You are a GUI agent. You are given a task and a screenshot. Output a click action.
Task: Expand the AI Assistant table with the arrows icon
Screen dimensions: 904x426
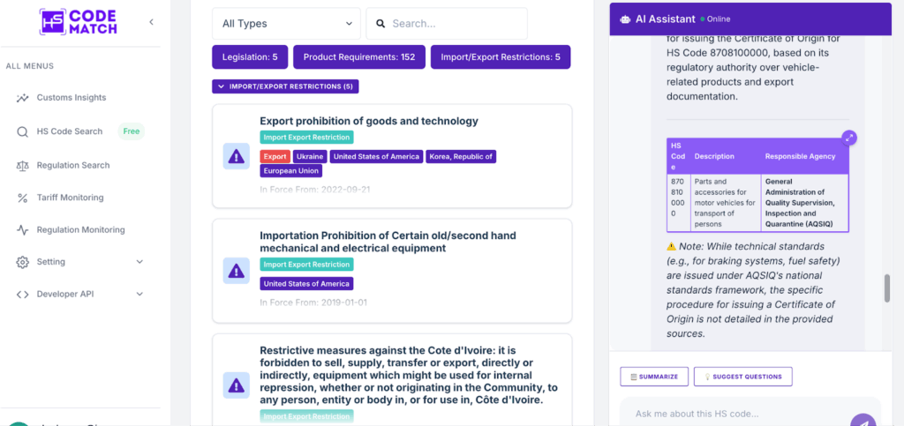(x=848, y=138)
